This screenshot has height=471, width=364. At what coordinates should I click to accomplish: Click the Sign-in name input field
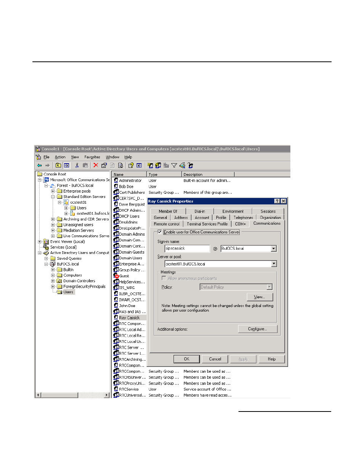pyautogui.click(x=187, y=249)
